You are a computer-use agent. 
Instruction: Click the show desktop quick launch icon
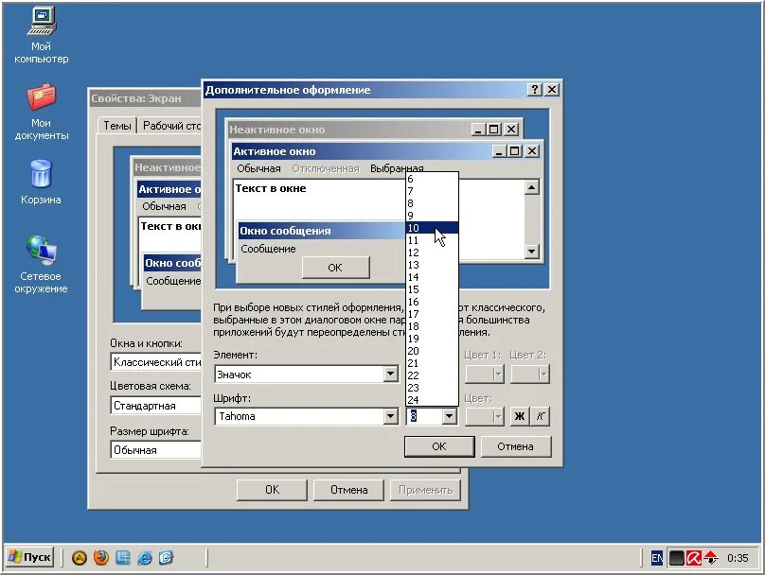tap(123, 557)
